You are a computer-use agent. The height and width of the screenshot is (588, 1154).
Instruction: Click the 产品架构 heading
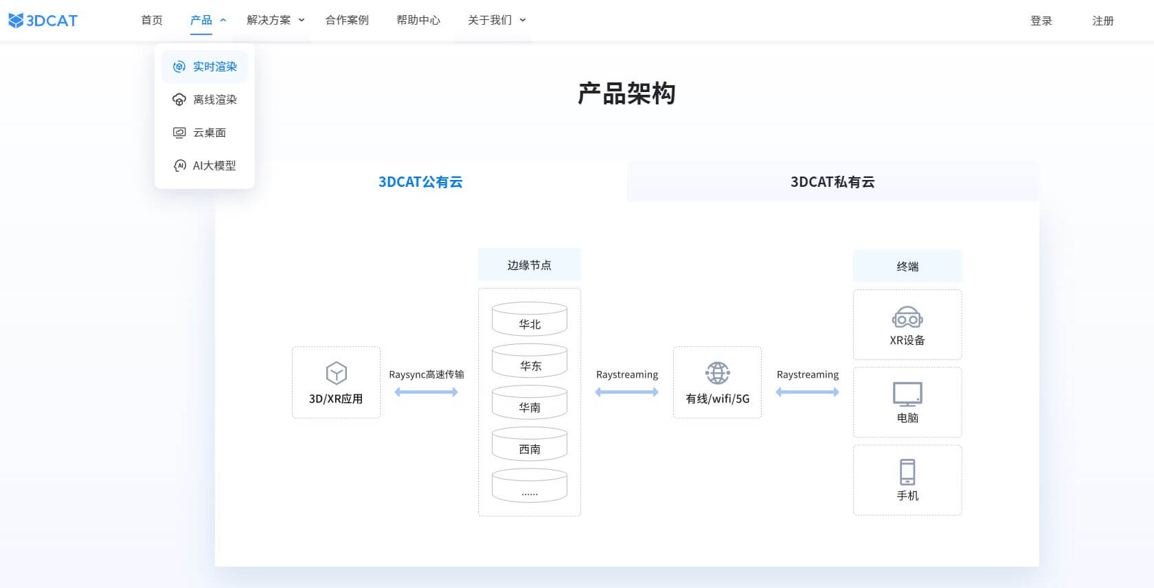pyautogui.click(x=626, y=93)
